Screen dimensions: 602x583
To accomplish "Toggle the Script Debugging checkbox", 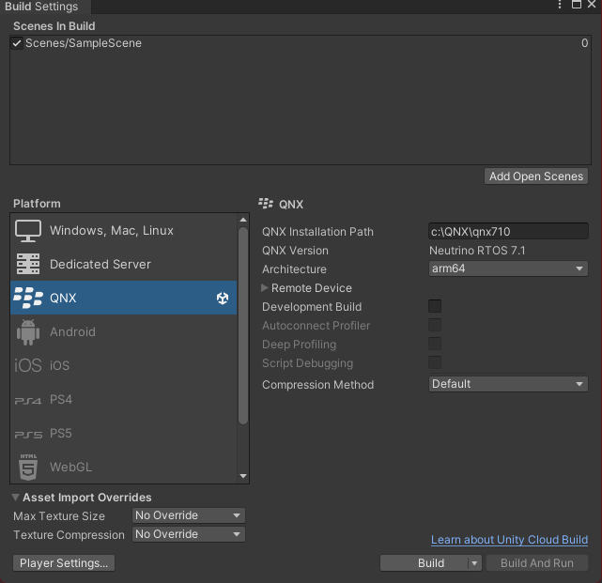I will click(435, 362).
